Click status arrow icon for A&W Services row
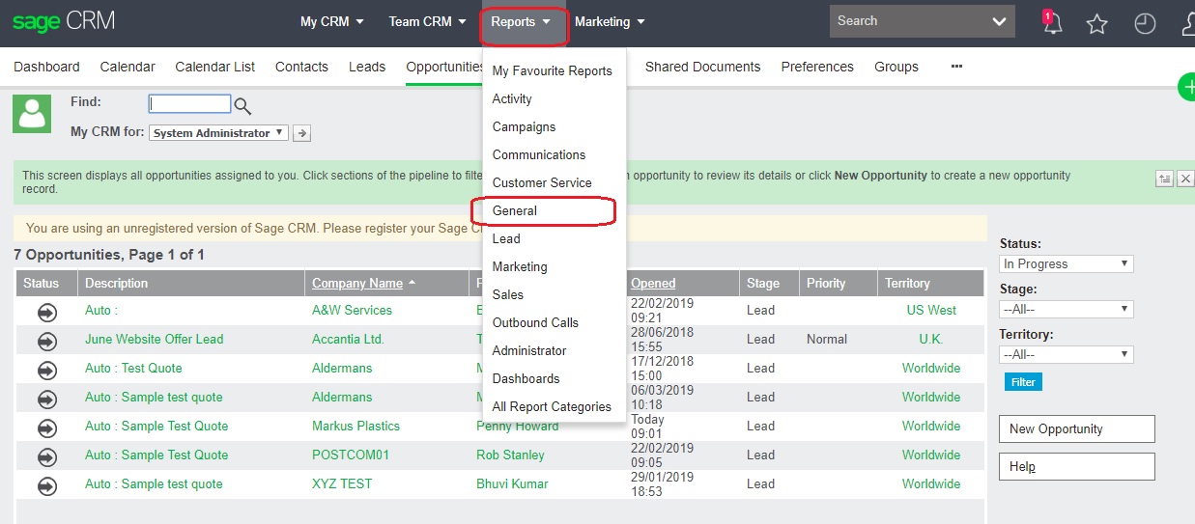This screenshot has width=1195, height=524. 46,312
